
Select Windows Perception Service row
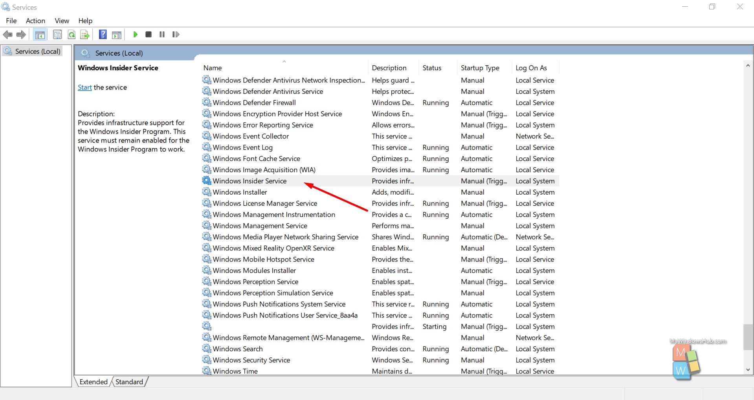pyautogui.click(x=380, y=281)
